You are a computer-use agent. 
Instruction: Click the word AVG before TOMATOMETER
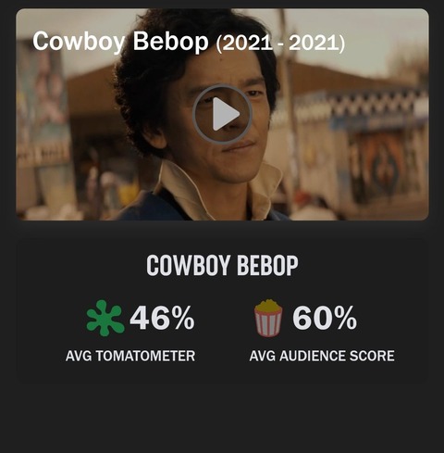(79, 356)
